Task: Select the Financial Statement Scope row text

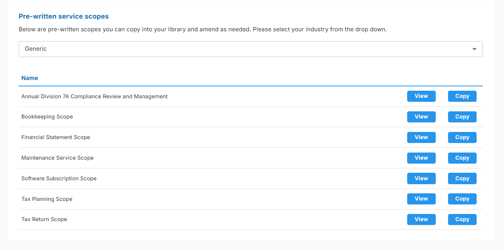Action: (x=56, y=137)
